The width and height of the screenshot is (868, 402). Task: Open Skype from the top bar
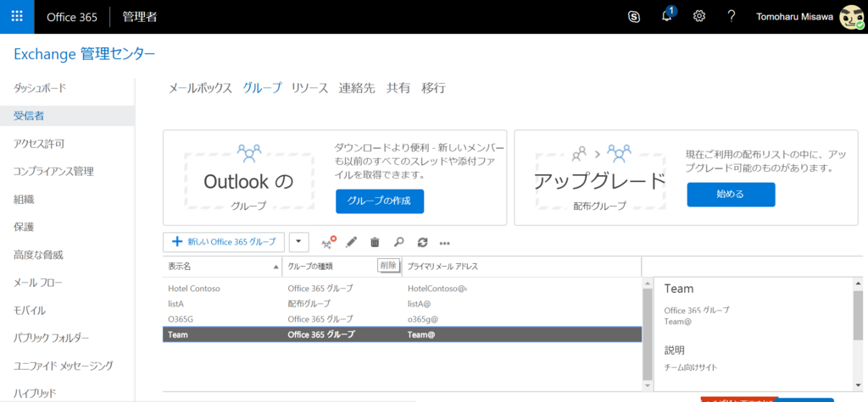(x=634, y=17)
